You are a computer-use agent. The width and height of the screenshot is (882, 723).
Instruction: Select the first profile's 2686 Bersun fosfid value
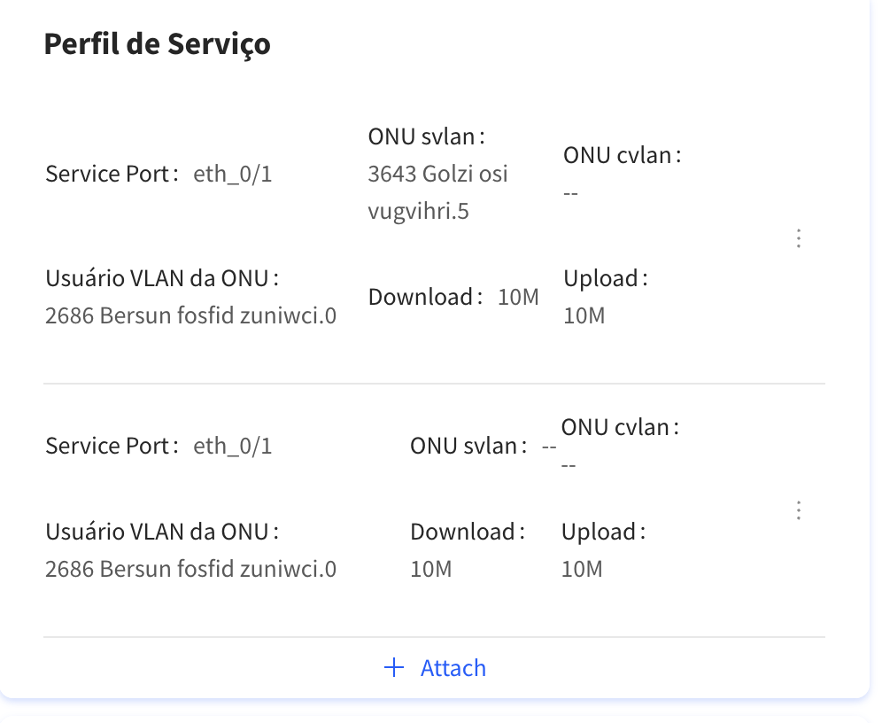coord(190,316)
